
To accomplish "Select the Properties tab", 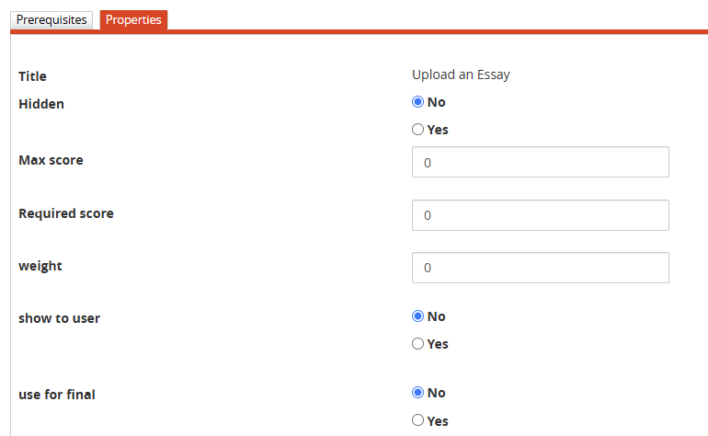I will (133, 19).
